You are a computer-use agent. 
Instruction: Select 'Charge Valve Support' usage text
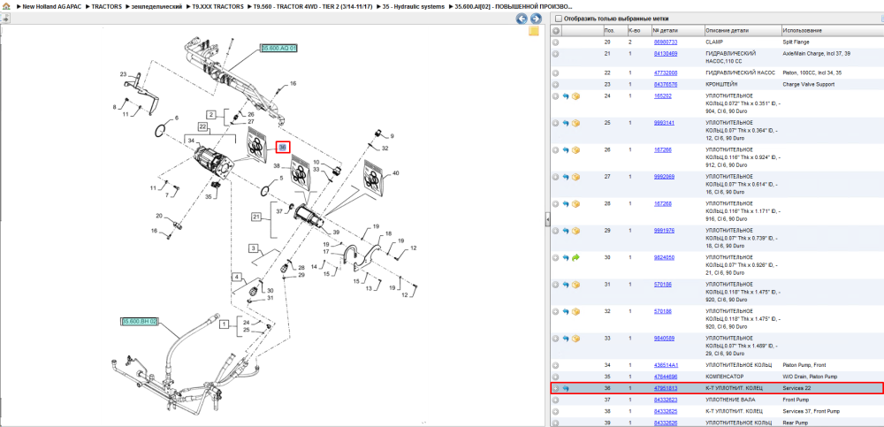click(x=809, y=85)
